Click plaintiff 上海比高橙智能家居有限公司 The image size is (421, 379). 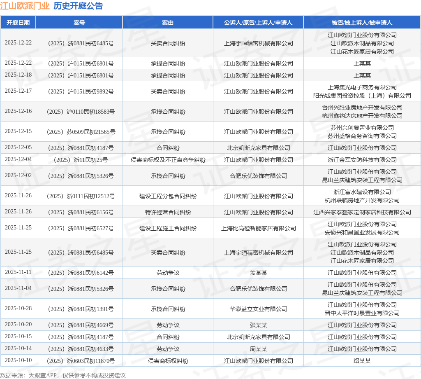[258, 228]
